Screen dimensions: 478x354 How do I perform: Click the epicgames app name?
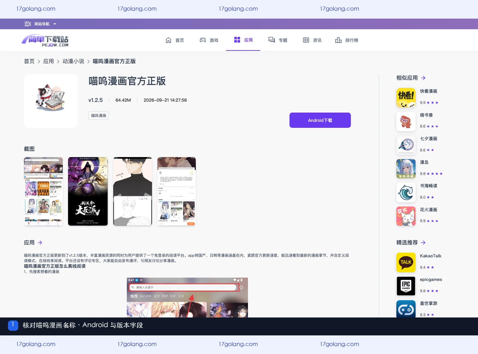pyautogui.click(x=431, y=280)
